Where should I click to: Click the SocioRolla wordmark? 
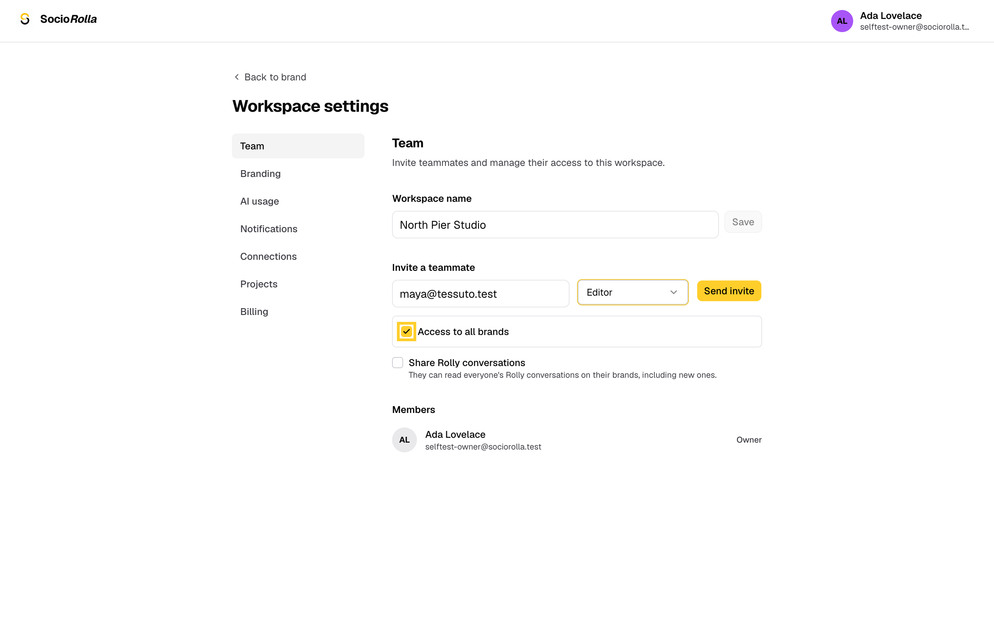click(x=69, y=19)
